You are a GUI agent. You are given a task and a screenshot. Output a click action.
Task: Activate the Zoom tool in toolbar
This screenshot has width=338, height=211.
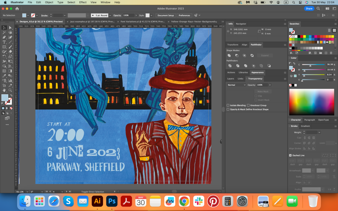[10, 90]
